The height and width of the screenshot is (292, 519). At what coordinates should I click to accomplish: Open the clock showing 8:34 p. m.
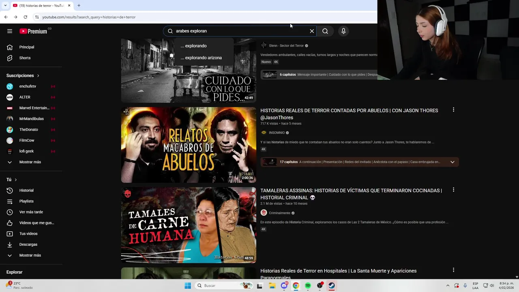pyautogui.click(x=506, y=286)
